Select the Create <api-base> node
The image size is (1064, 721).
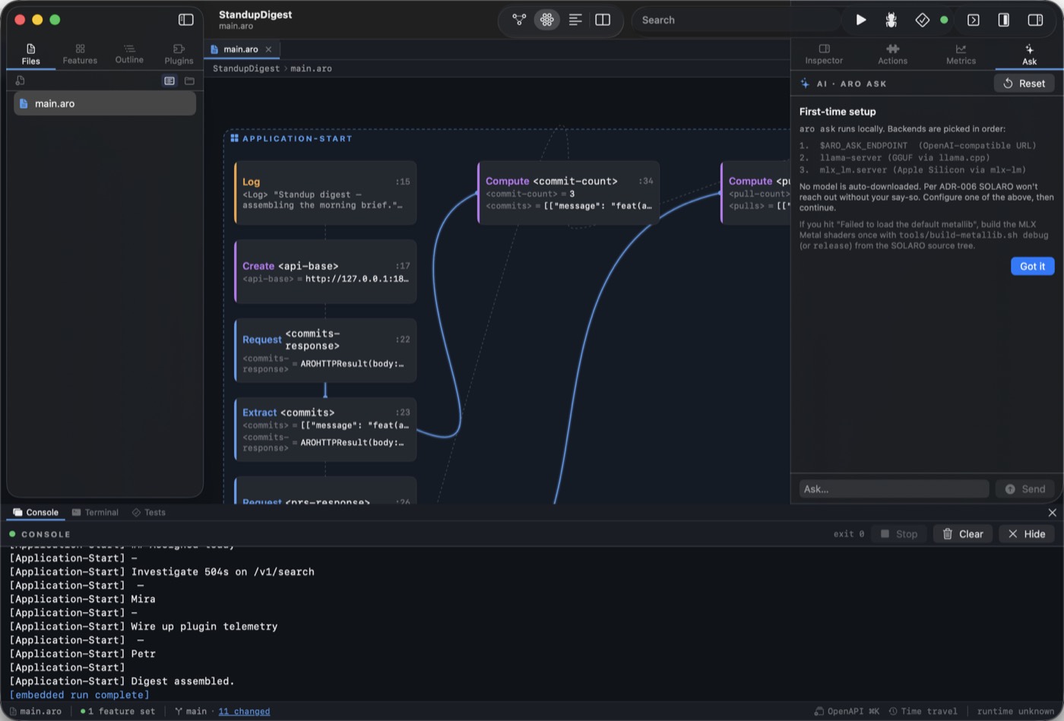(x=325, y=271)
